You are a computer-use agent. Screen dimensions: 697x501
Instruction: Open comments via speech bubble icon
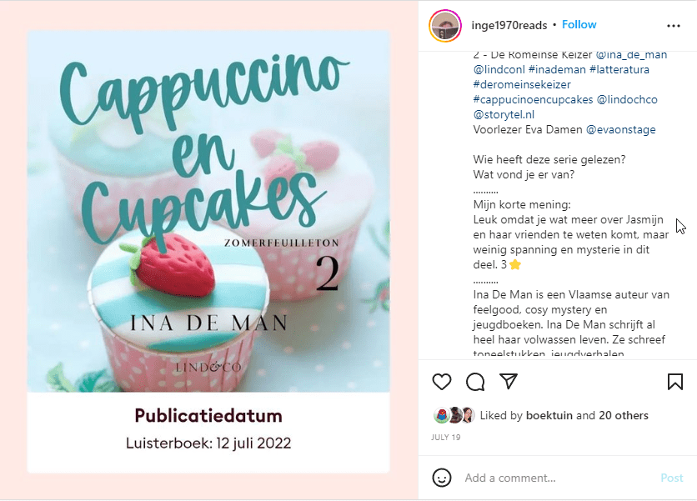tap(475, 382)
